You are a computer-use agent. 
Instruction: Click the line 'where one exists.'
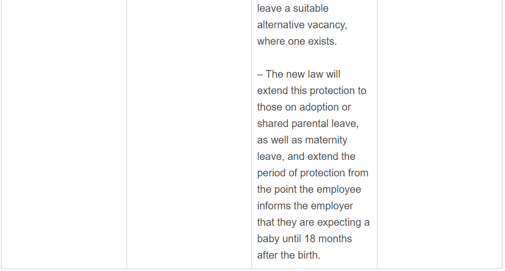[x=297, y=42]
